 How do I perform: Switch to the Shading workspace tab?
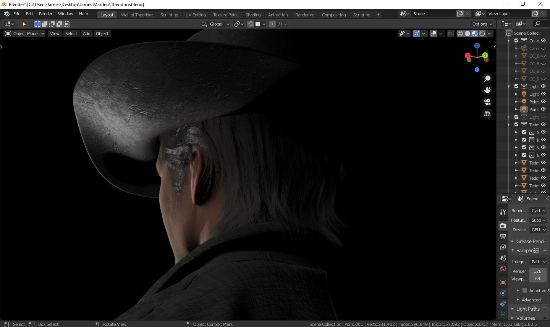coord(253,15)
